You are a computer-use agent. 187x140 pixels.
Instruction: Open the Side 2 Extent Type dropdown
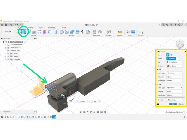point(174,88)
